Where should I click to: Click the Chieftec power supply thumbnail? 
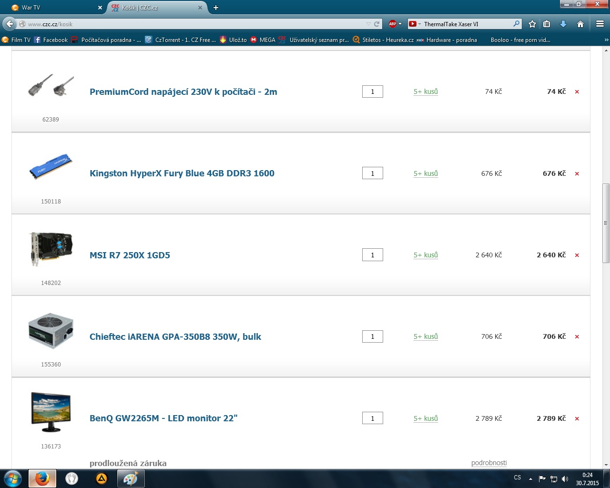pos(51,331)
